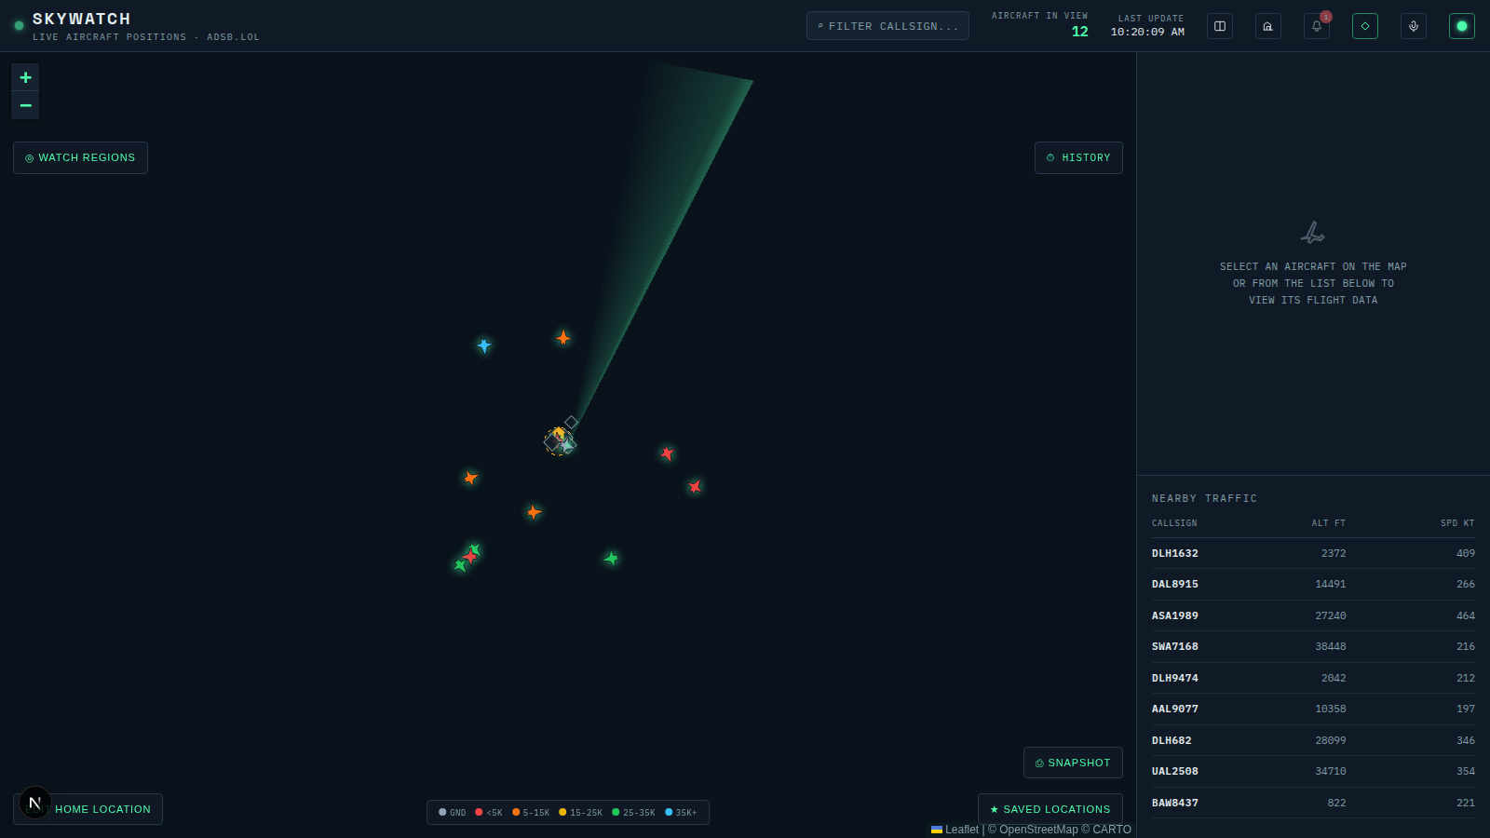The width and height of the screenshot is (1490, 838).
Task: Select the blue 35K+ aircraft marker
Action: tap(484, 345)
